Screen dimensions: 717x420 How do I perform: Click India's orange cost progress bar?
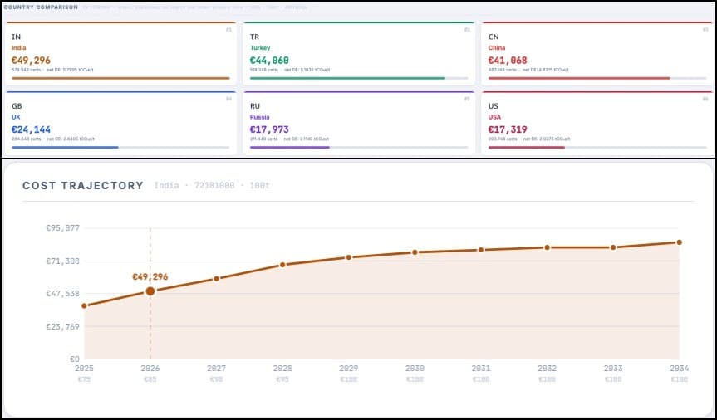(x=120, y=78)
